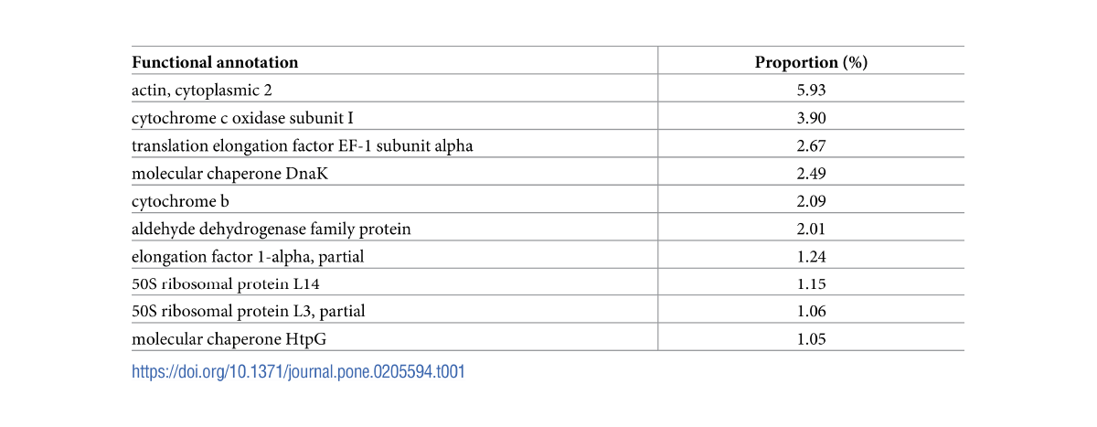The height and width of the screenshot is (427, 1097).
Task: Select 'aldehyde dehydrogenase family protein' entry
Action: (x=271, y=229)
